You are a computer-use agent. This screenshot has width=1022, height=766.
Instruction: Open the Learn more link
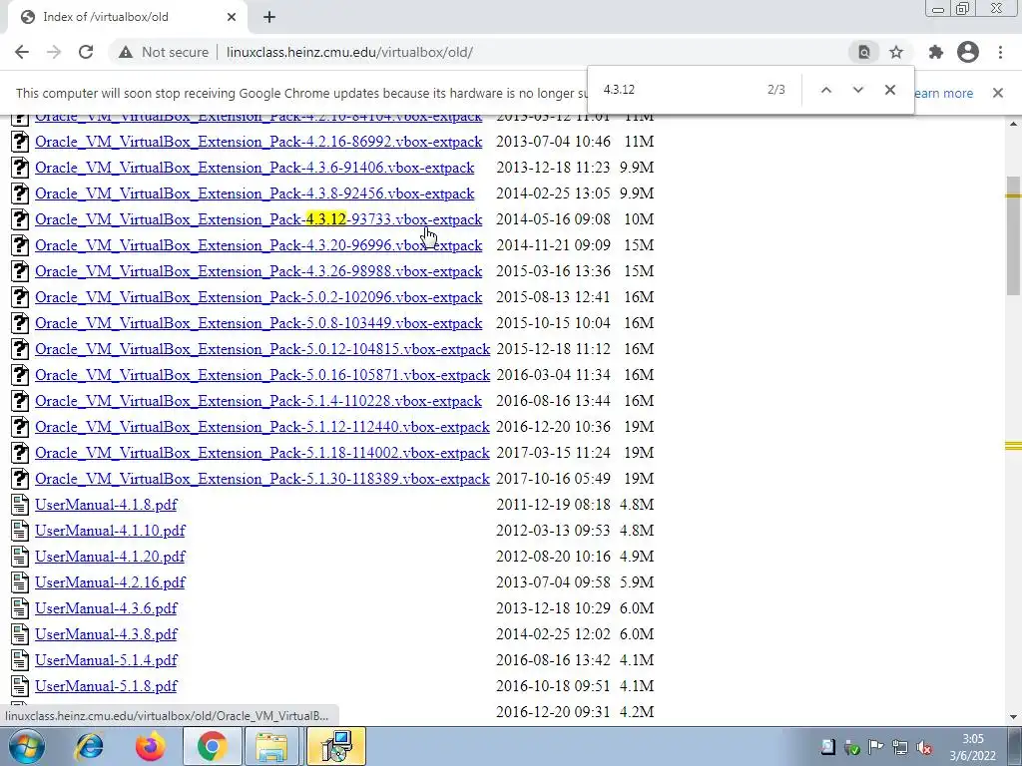click(943, 93)
